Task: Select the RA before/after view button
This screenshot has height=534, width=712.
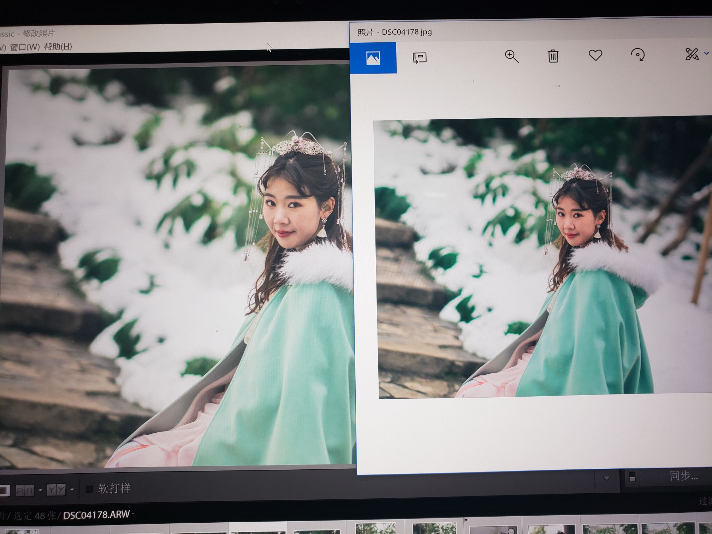Action: 25,490
